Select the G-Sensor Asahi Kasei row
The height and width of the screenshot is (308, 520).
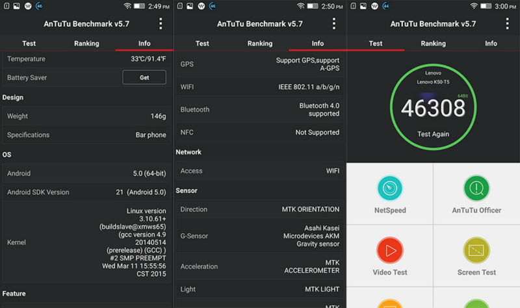point(260,236)
